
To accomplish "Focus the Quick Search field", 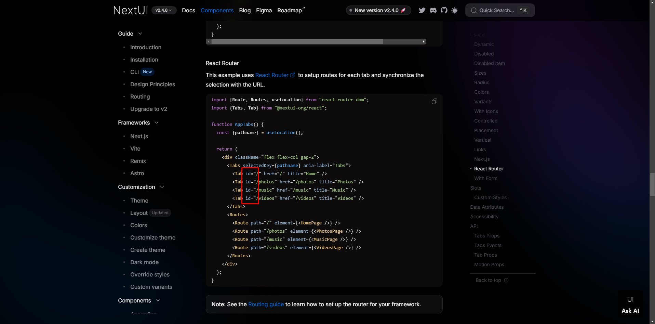I will [x=500, y=10].
